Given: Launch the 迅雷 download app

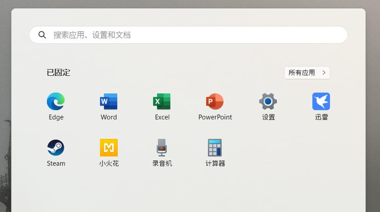Looking at the screenshot, I should [x=321, y=101].
